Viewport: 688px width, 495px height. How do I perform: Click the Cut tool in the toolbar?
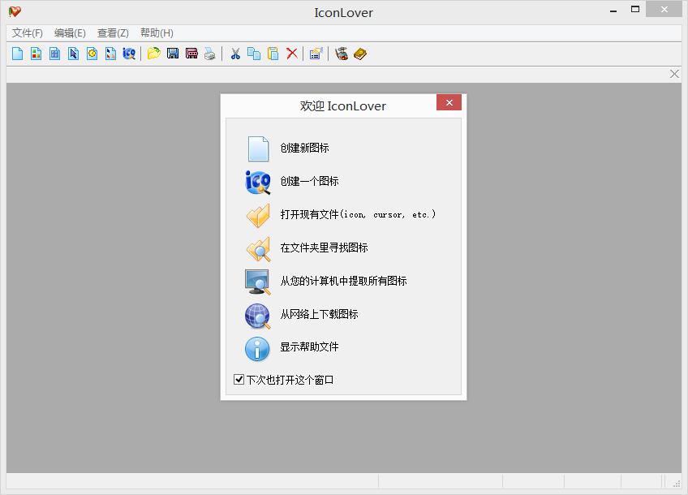[234, 54]
